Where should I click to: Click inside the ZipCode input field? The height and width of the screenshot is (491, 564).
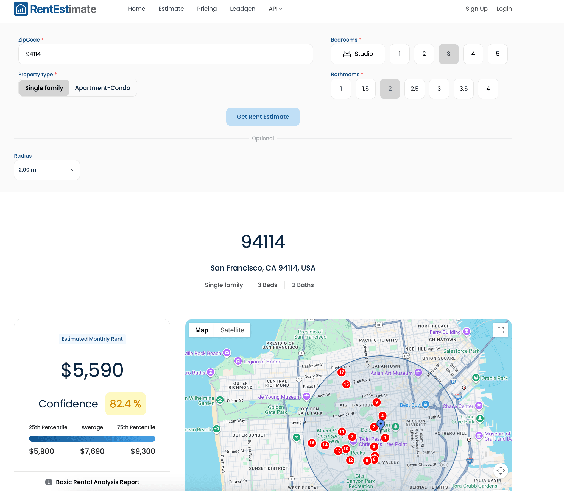165,54
